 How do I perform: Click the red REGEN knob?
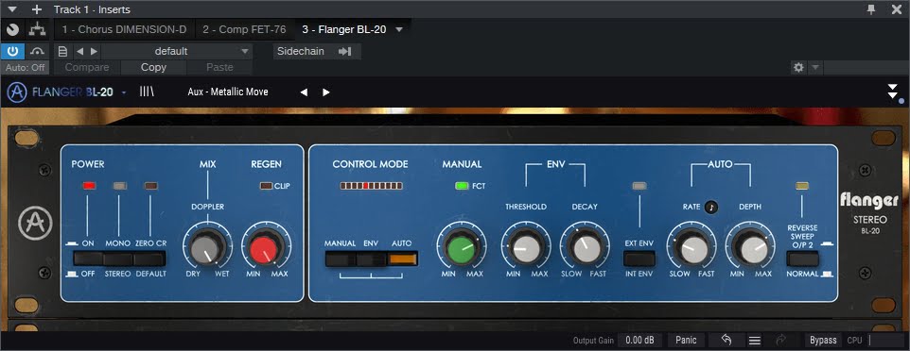pyautogui.click(x=265, y=249)
